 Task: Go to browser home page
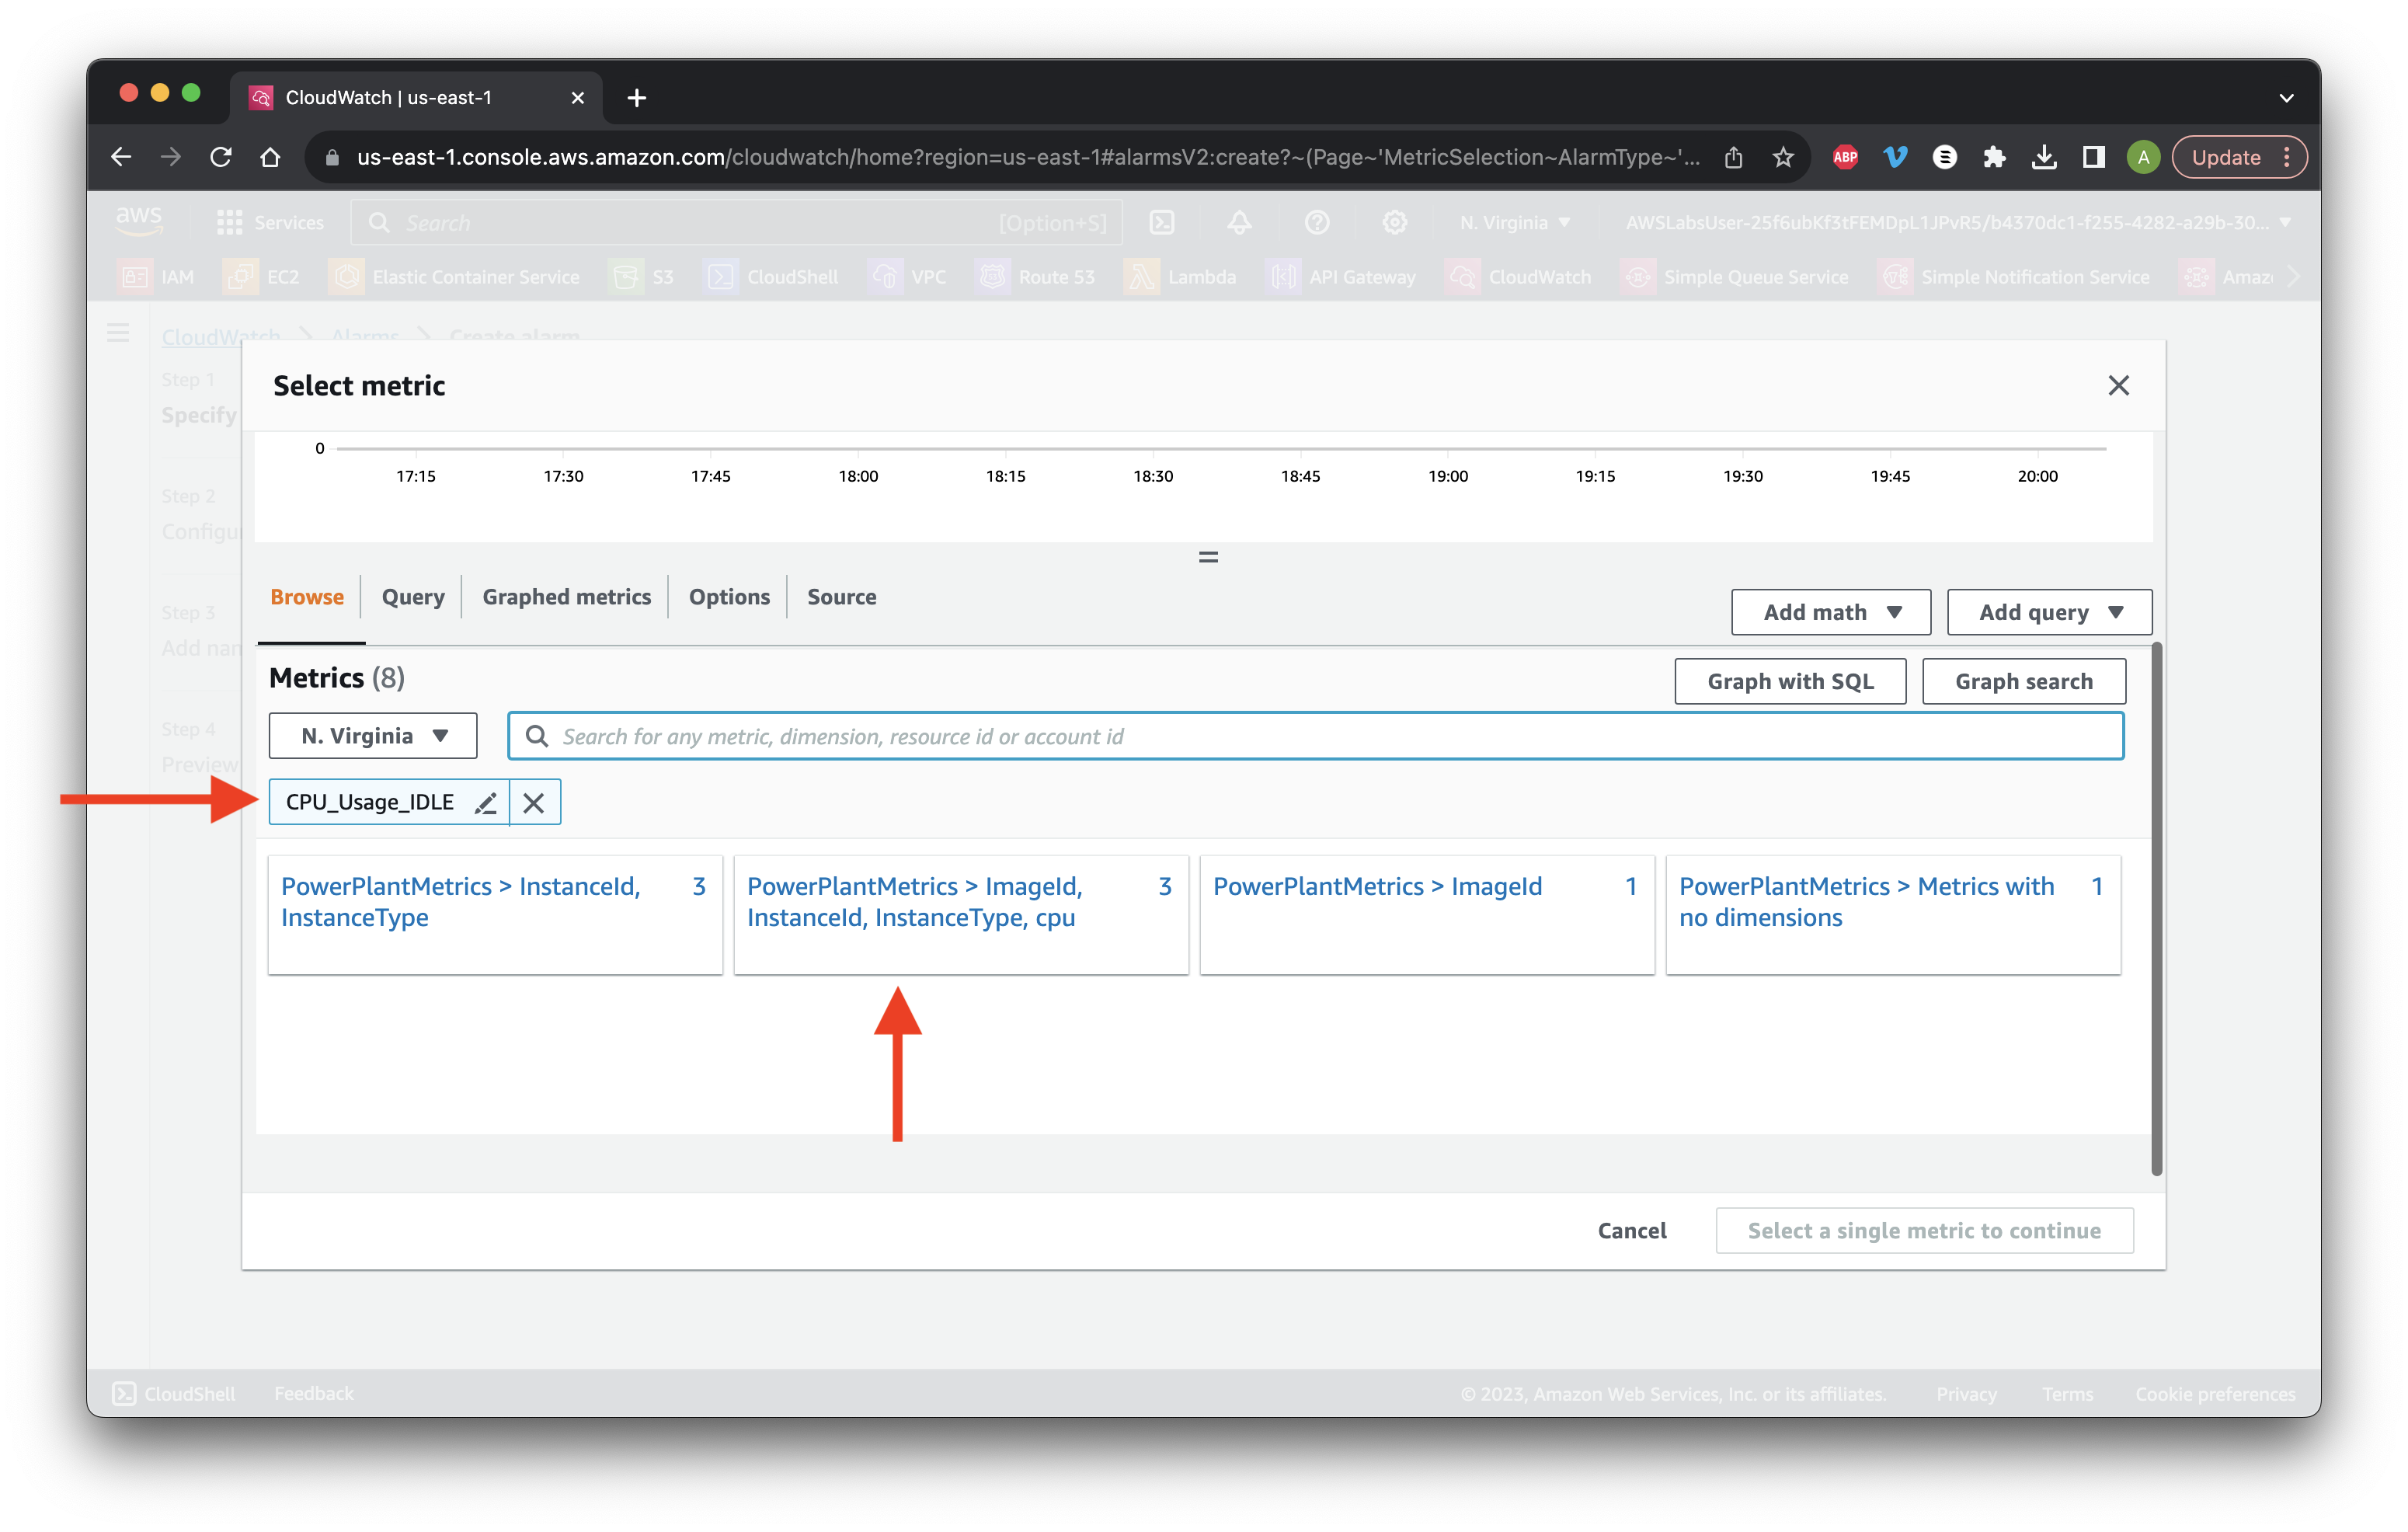coord(270,157)
